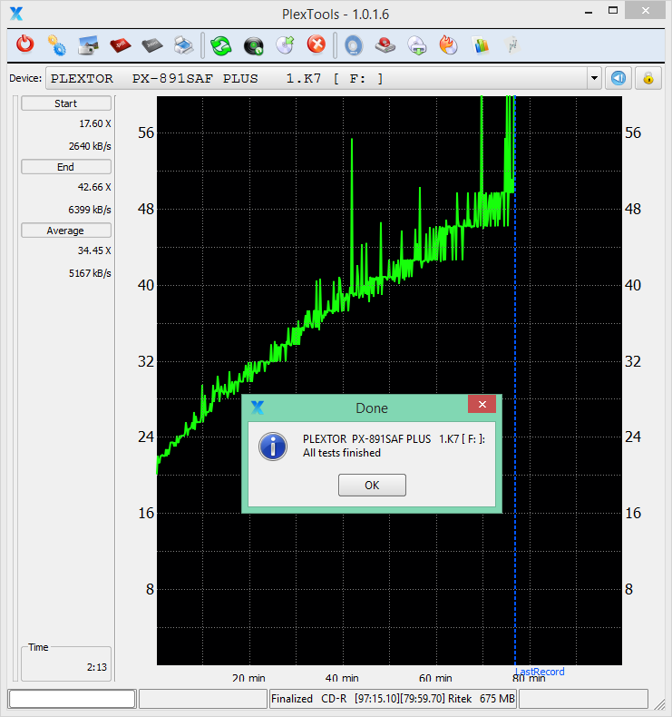Click the red power/exit toolbar icon
Viewport: 672px width, 717px height.
point(25,45)
